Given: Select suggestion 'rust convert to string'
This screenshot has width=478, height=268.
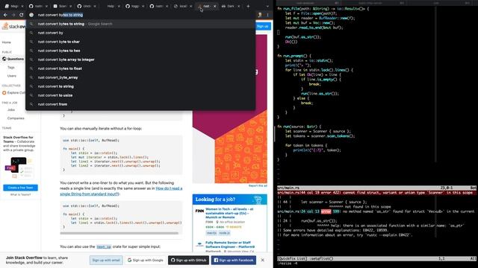Looking at the screenshot, I should pos(140,86).
